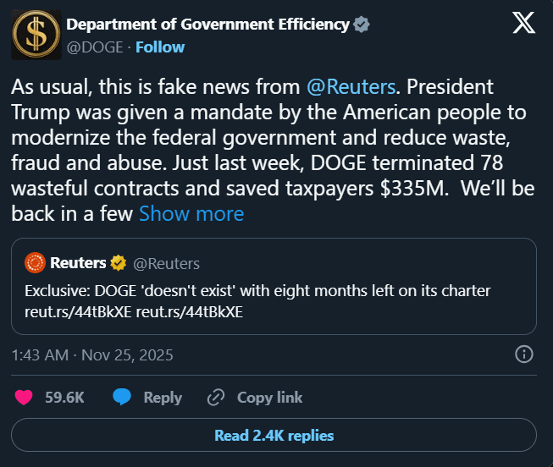Like the post with the heart icon
This screenshot has width=553, height=467.
point(25,397)
